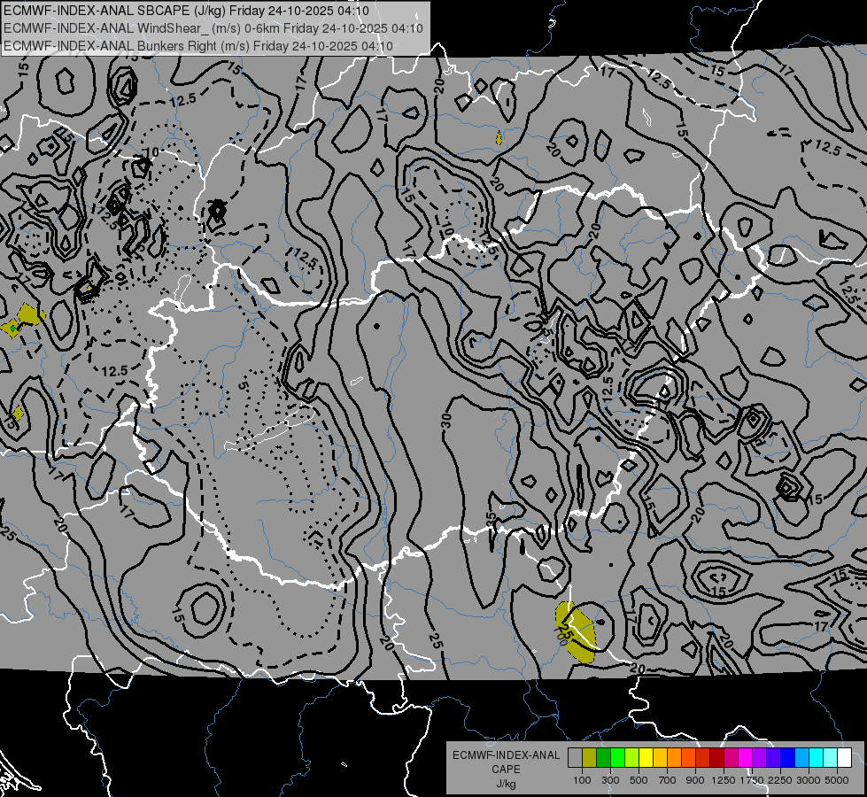
Task: Select the olive swatch above the 100 label
Action: point(590,757)
